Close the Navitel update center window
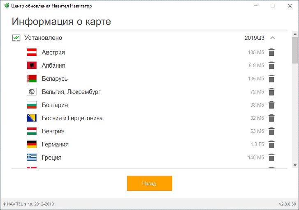Viewport: 299px width, 210px height. tap(290, 6)
